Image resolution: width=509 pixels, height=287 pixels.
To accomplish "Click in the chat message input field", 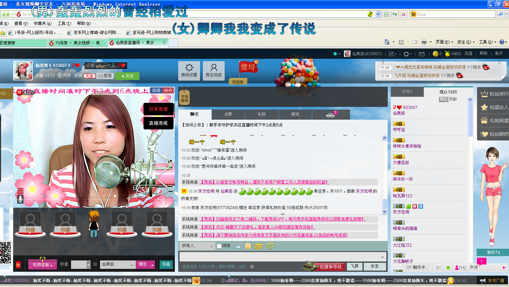I will [280, 257].
